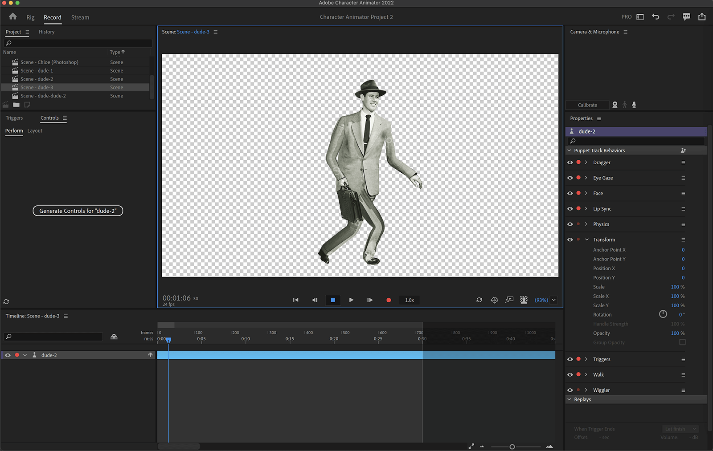Hide the dude-2 track with its eye toggle

click(x=7, y=355)
